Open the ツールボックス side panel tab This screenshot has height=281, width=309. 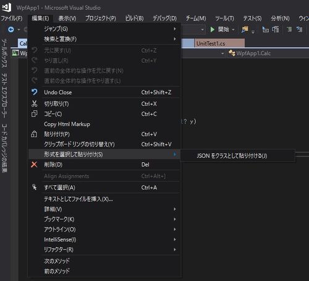[4, 53]
